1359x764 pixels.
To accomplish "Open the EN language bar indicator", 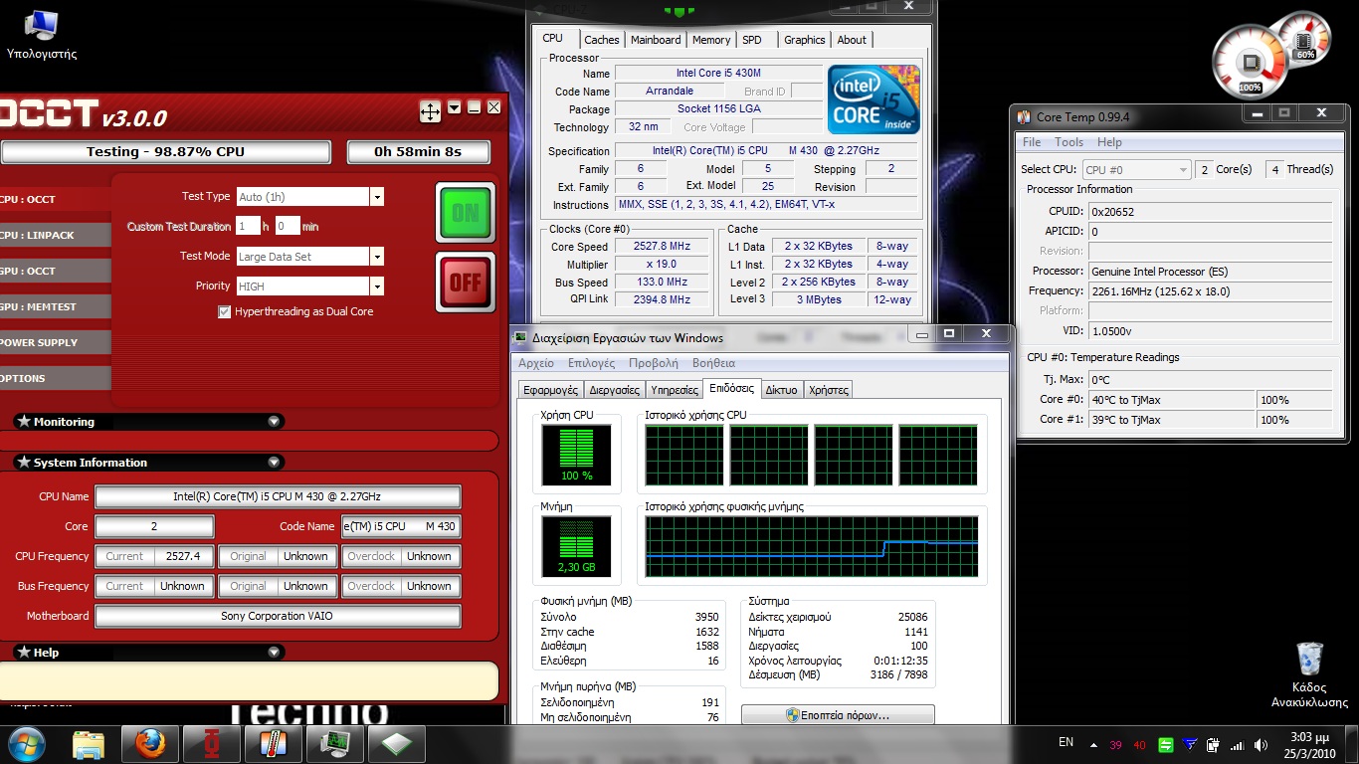I will click(1066, 742).
